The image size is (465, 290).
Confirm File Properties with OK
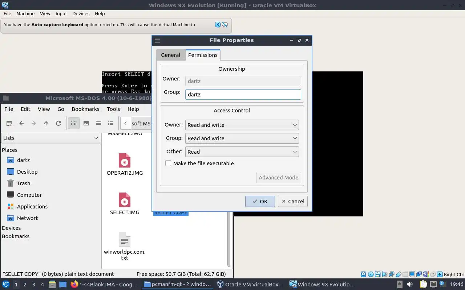[x=260, y=202]
